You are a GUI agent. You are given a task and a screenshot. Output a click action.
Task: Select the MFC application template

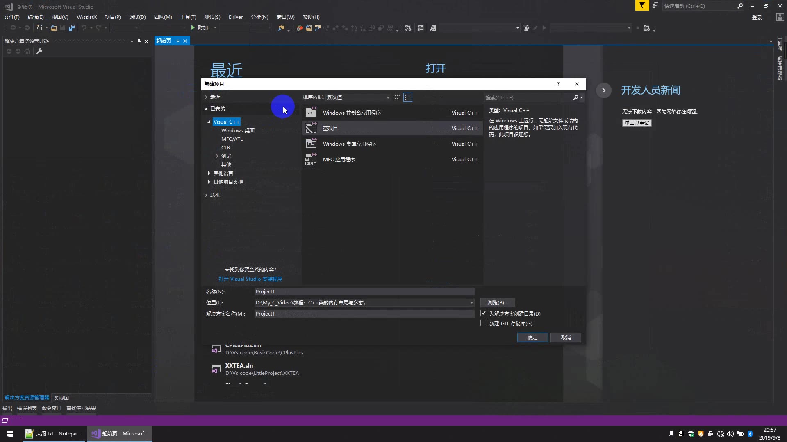tap(339, 160)
